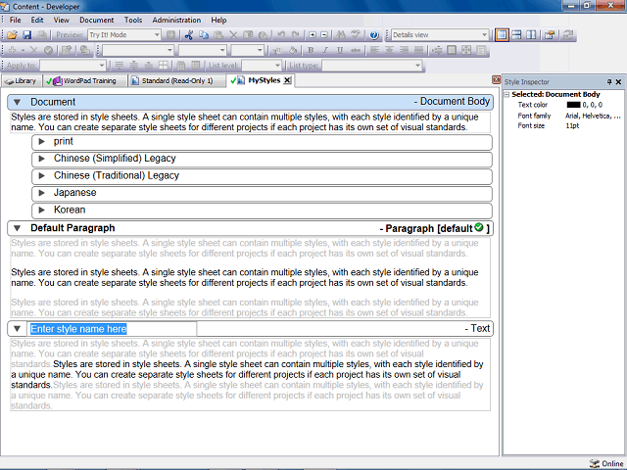Image resolution: width=627 pixels, height=470 pixels.
Task: Click the fill color paint bucket icon
Action: (293, 50)
